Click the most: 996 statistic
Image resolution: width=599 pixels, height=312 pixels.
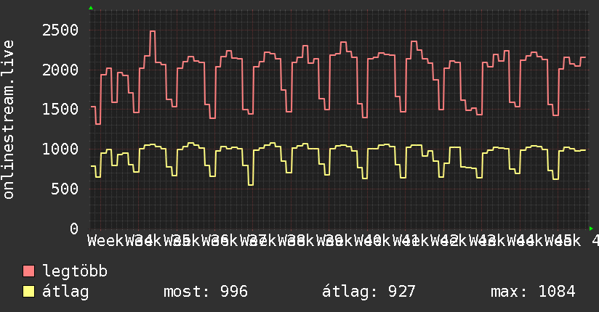(x=206, y=292)
